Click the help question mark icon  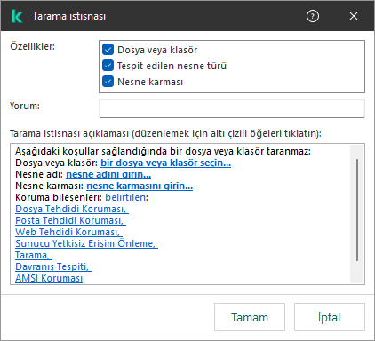pyautogui.click(x=313, y=16)
